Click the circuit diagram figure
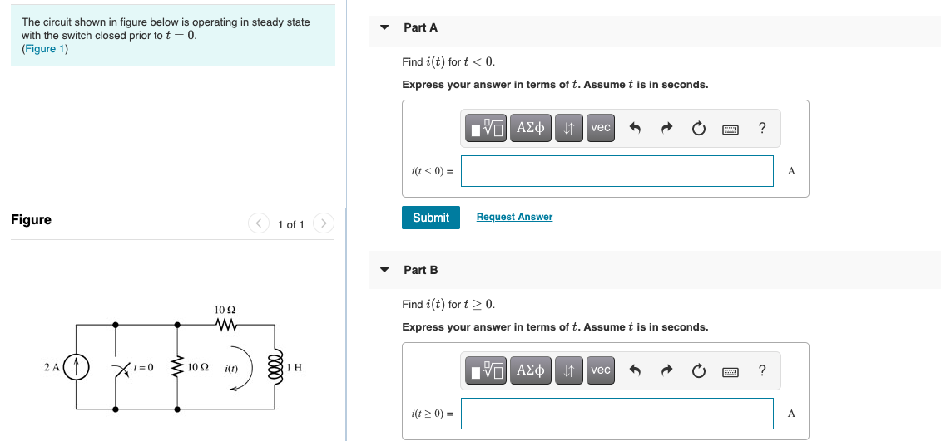941x441 pixels. pos(174,360)
